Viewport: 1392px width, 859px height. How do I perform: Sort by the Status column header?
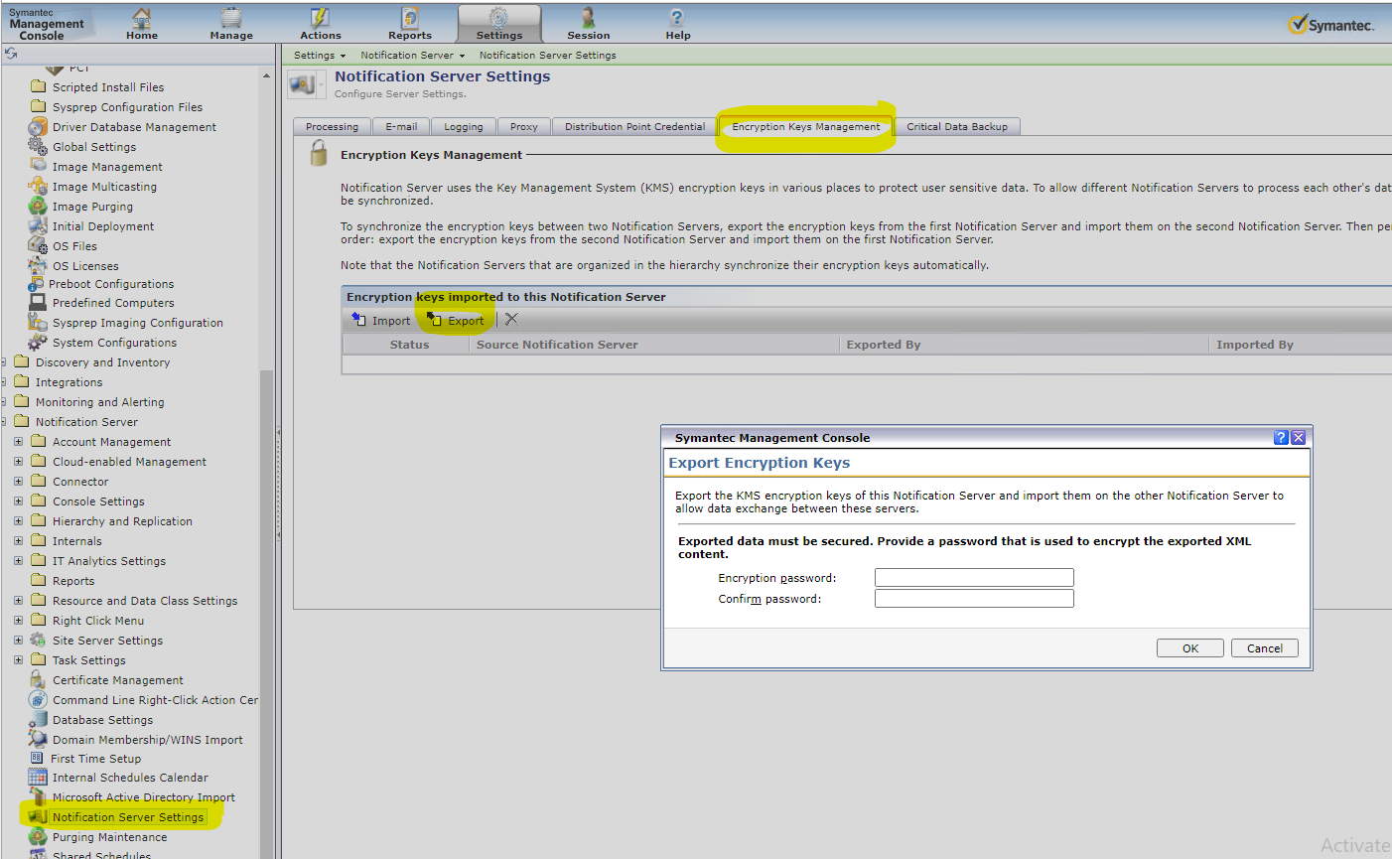click(409, 345)
